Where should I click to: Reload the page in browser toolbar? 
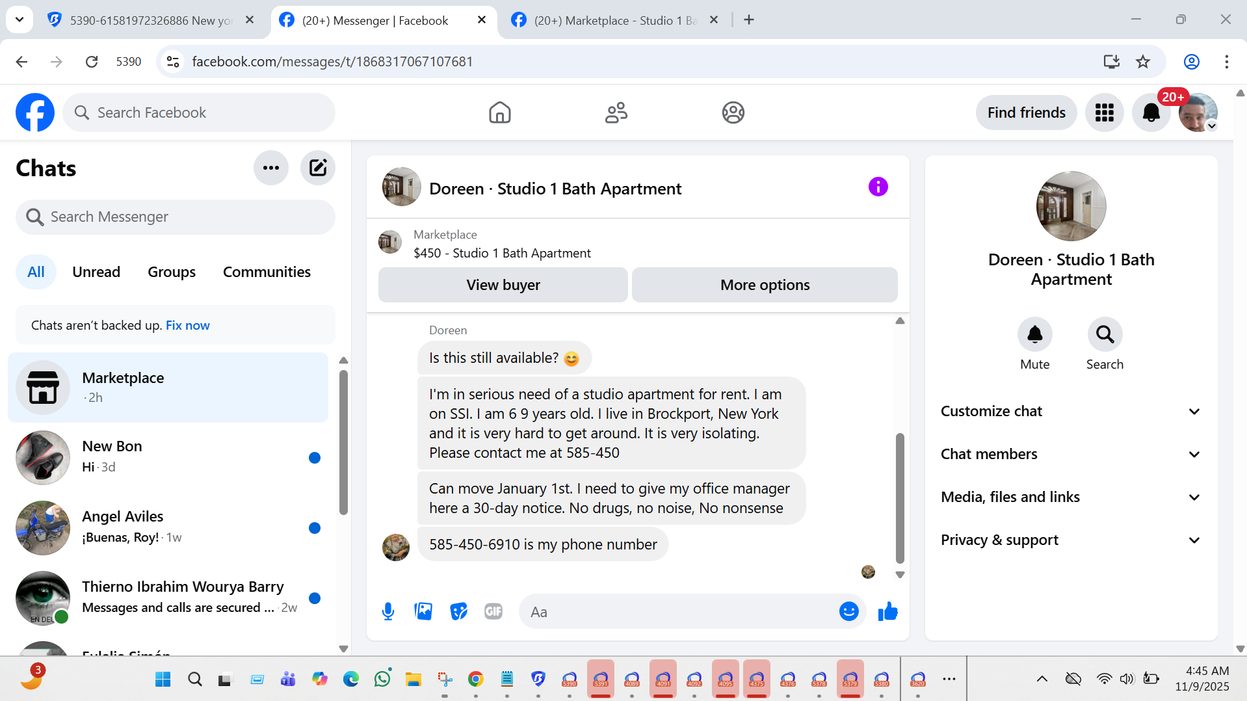tap(92, 62)
